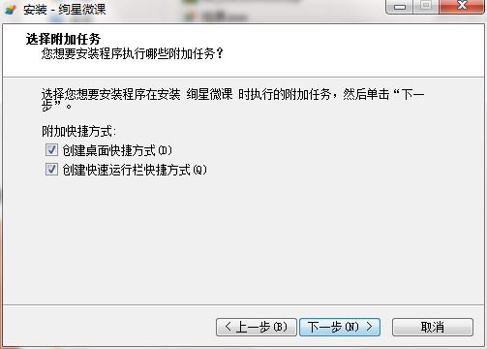
Task: Uncheck the 创建快速运行栏快捷方式 checkbox
Action: point(51,169)
